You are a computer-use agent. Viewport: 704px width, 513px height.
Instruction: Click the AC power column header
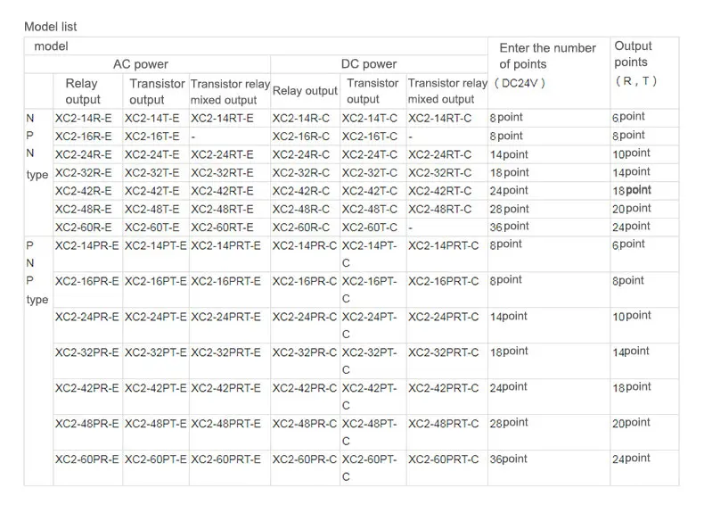(x=141, y=64)
